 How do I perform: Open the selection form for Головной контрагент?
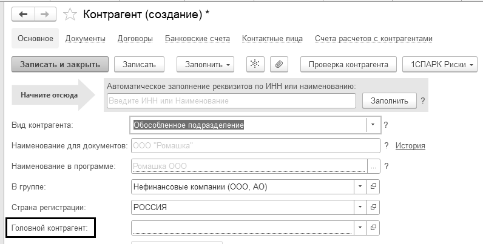click(374, 228)
